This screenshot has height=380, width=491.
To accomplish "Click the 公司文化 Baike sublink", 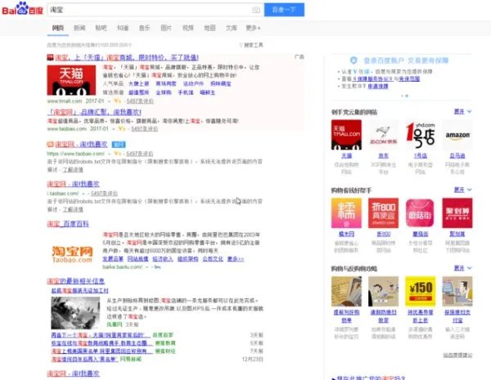I will 213,259.
